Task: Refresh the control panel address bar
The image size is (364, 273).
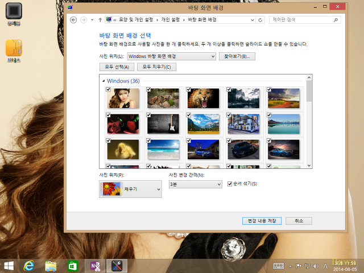Action: (260, 20)
